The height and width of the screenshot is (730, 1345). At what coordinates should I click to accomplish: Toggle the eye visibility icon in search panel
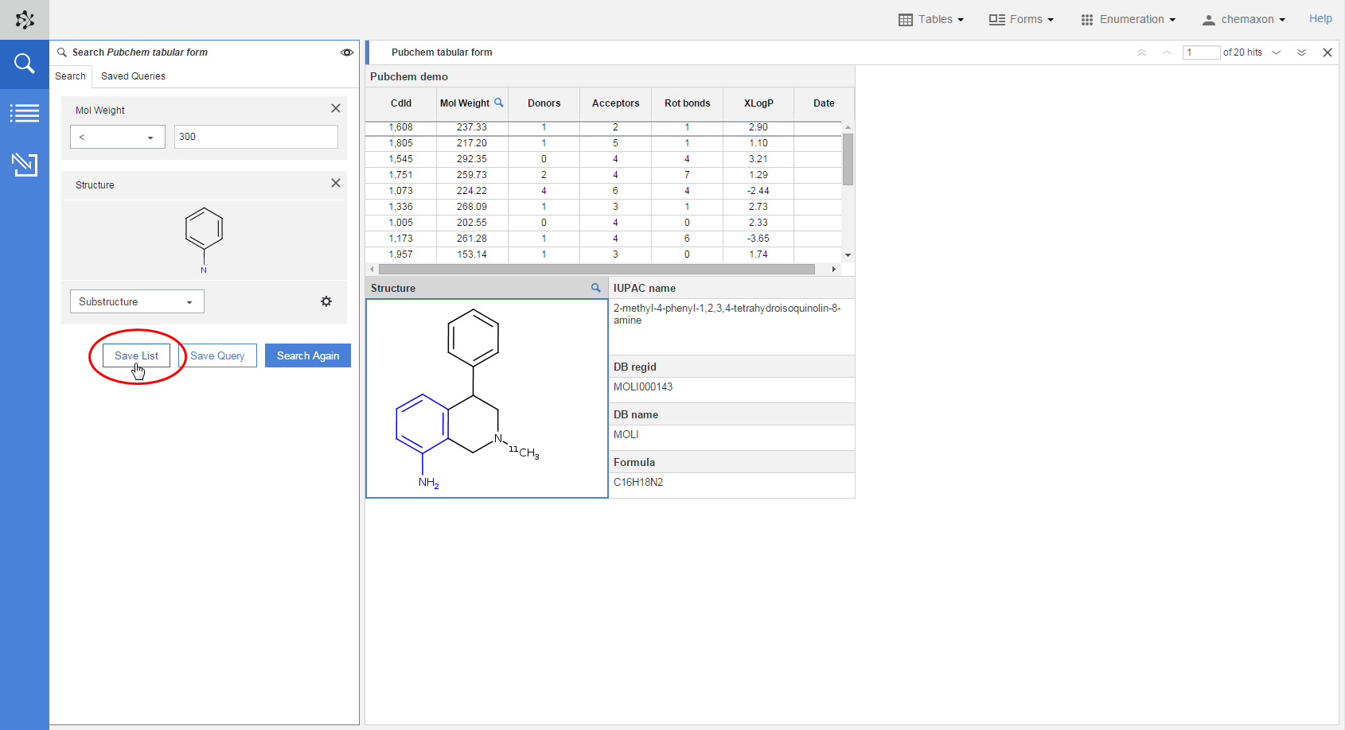pos(347,52)
